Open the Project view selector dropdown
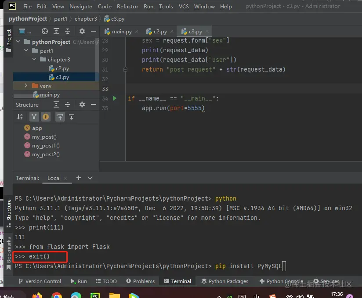The image size is (362, 298). click(x=25, y=31)
